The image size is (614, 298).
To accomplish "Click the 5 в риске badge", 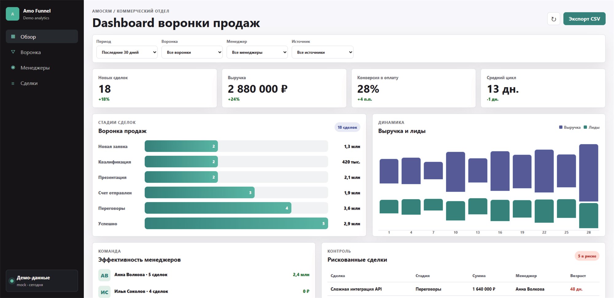I will (587, 256).
